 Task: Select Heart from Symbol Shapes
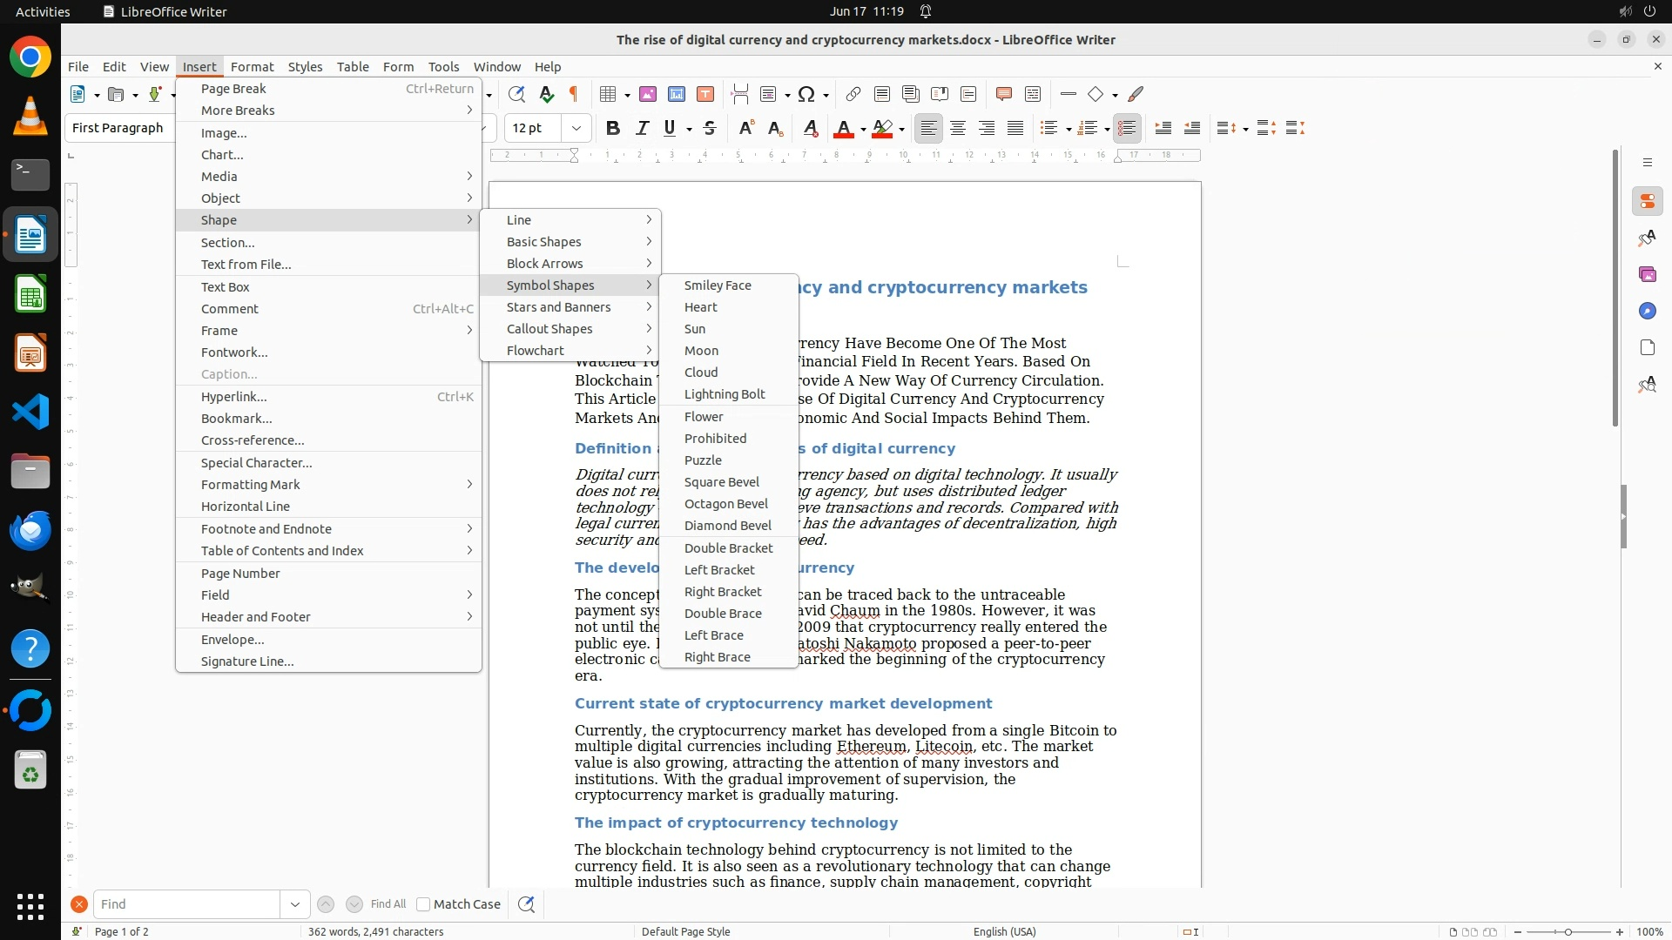[x=701, y=307]
